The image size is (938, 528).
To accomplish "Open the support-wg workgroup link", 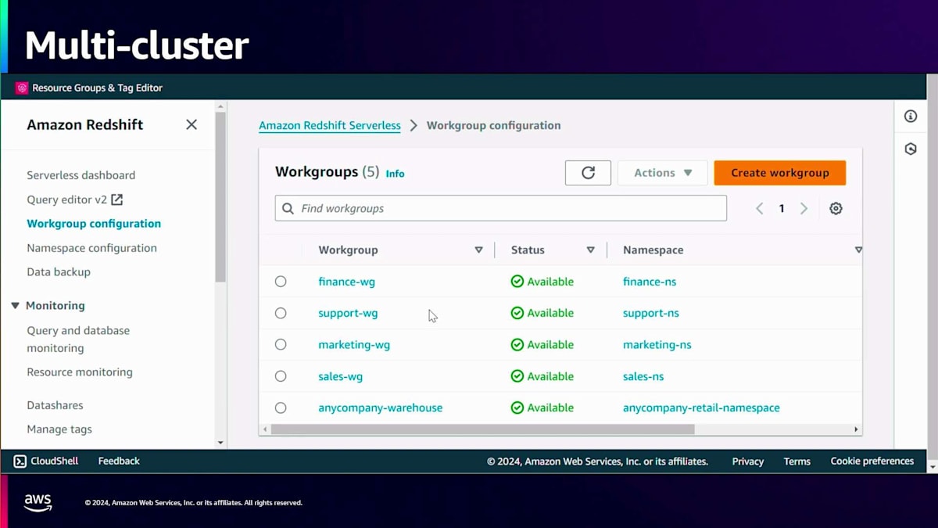I will click(348, 313).
